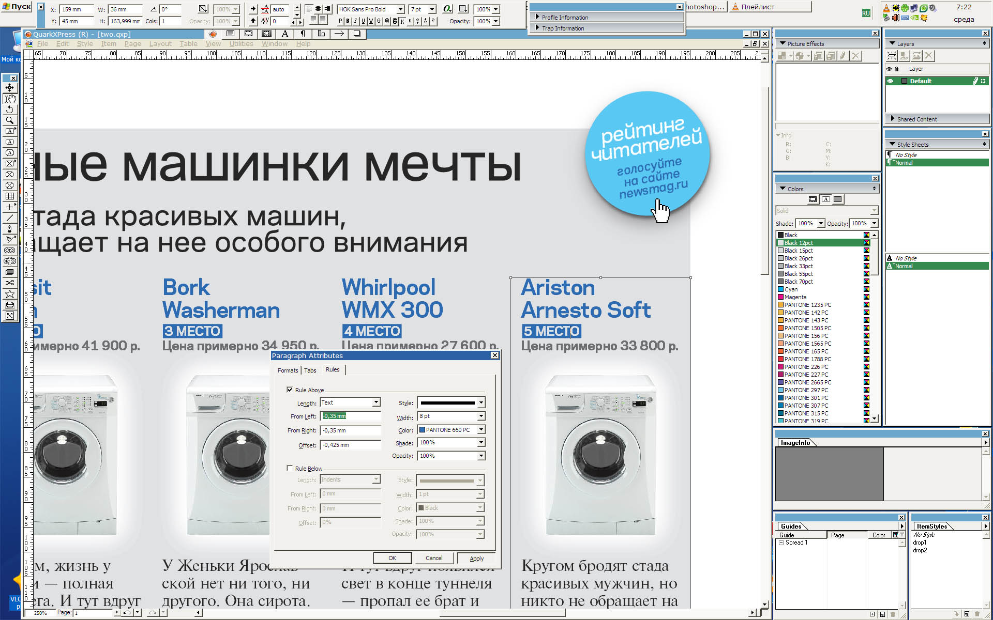
Task: Select the diagonal Line tool
Action: point(10,218)
